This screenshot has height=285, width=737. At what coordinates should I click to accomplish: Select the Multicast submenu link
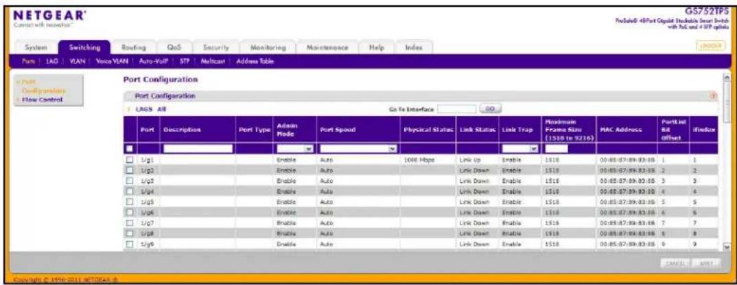point(213,60)
